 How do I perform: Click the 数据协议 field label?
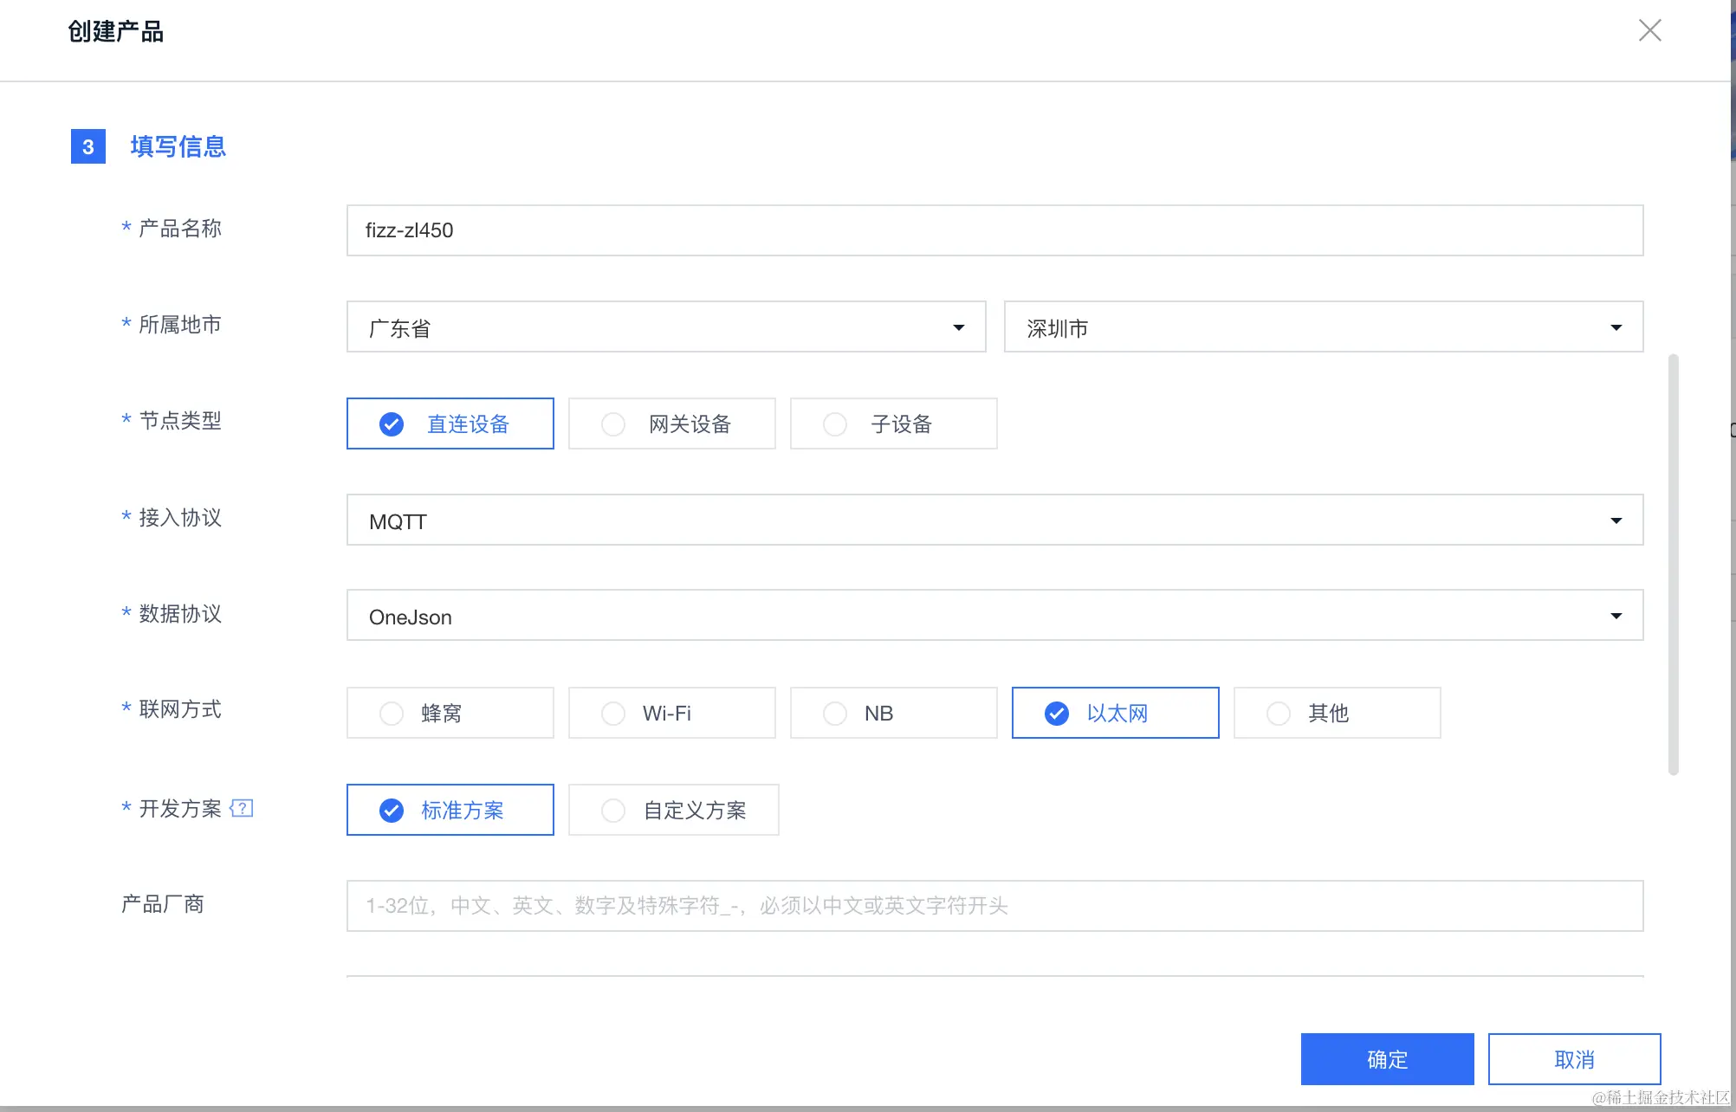(x=180, y=613)
